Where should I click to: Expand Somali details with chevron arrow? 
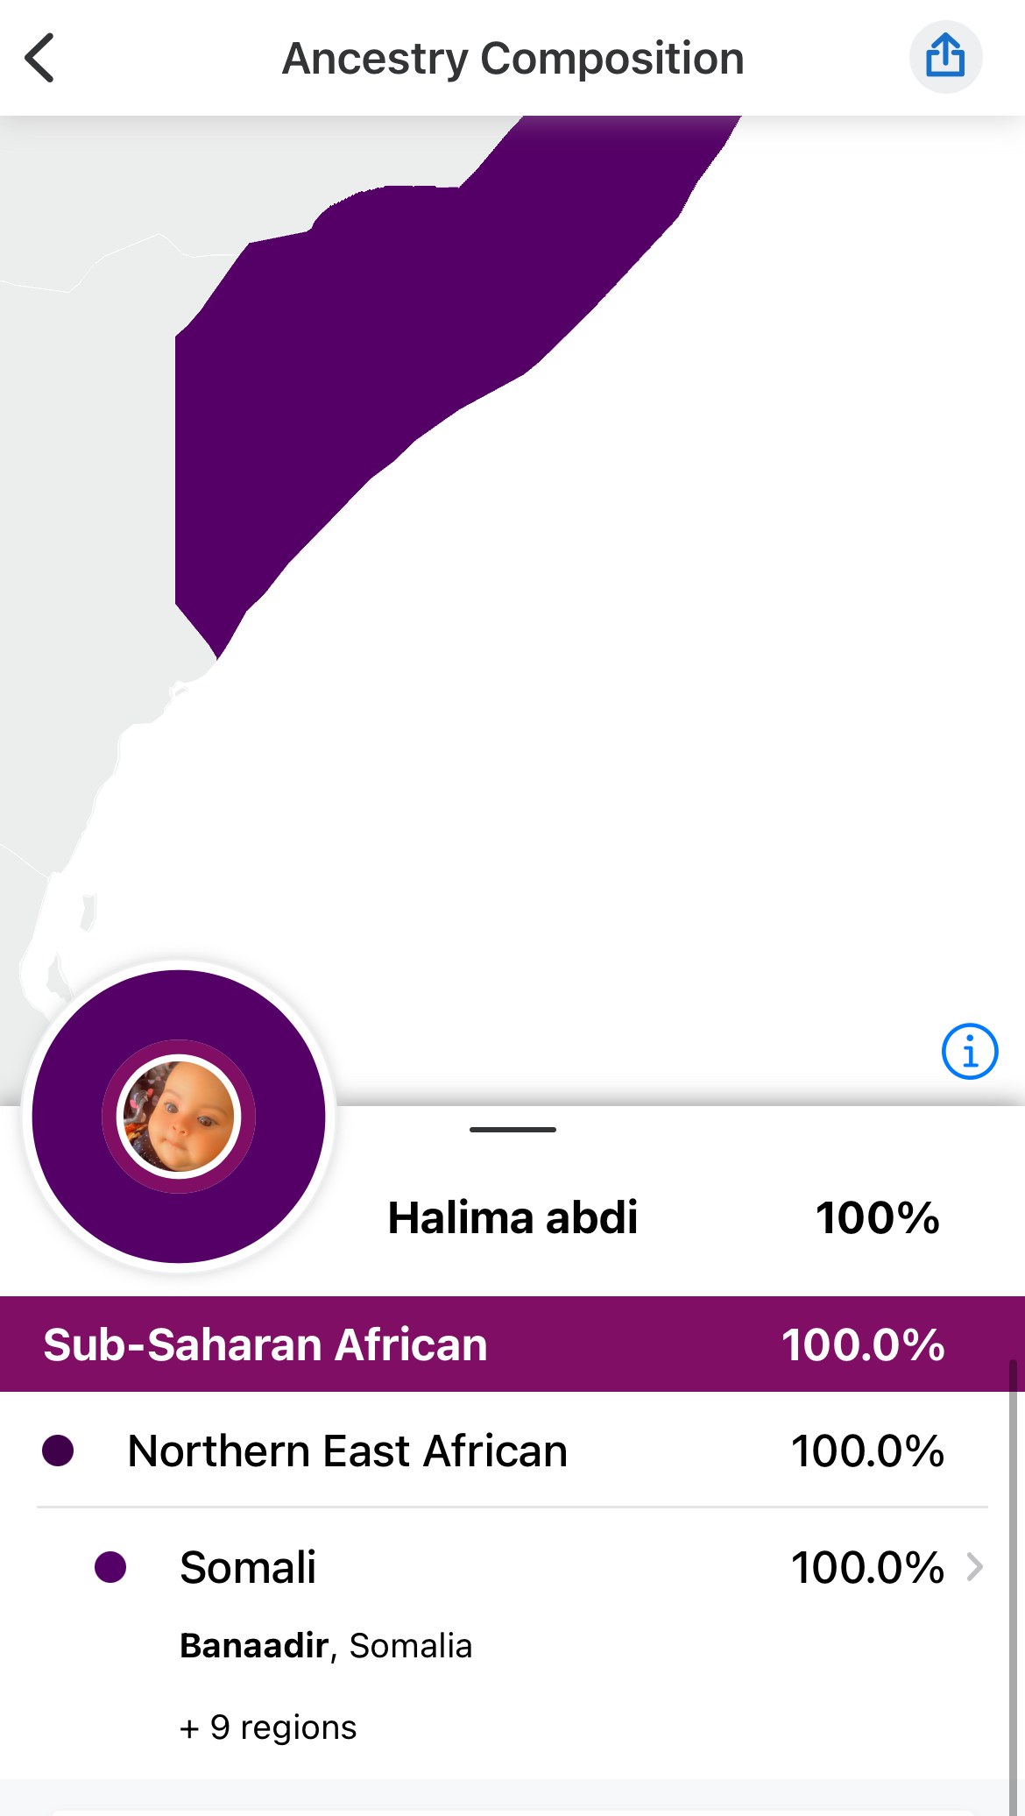pos(974,1567)
